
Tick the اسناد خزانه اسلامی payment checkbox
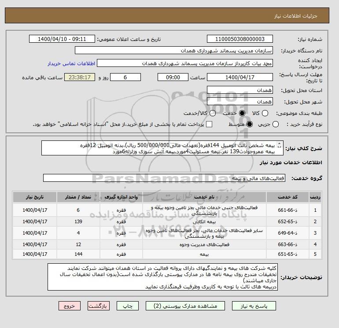pos(209,124)
